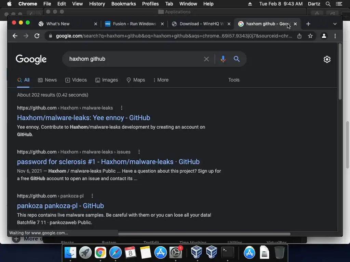The height and width of the screenshot is (262, 350).
Task: Open options for Haxhom malware-leaks result
Action: [122, 108]
